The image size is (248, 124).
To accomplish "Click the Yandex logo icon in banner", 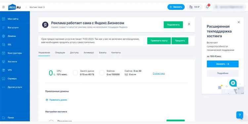I will [45, 25].
